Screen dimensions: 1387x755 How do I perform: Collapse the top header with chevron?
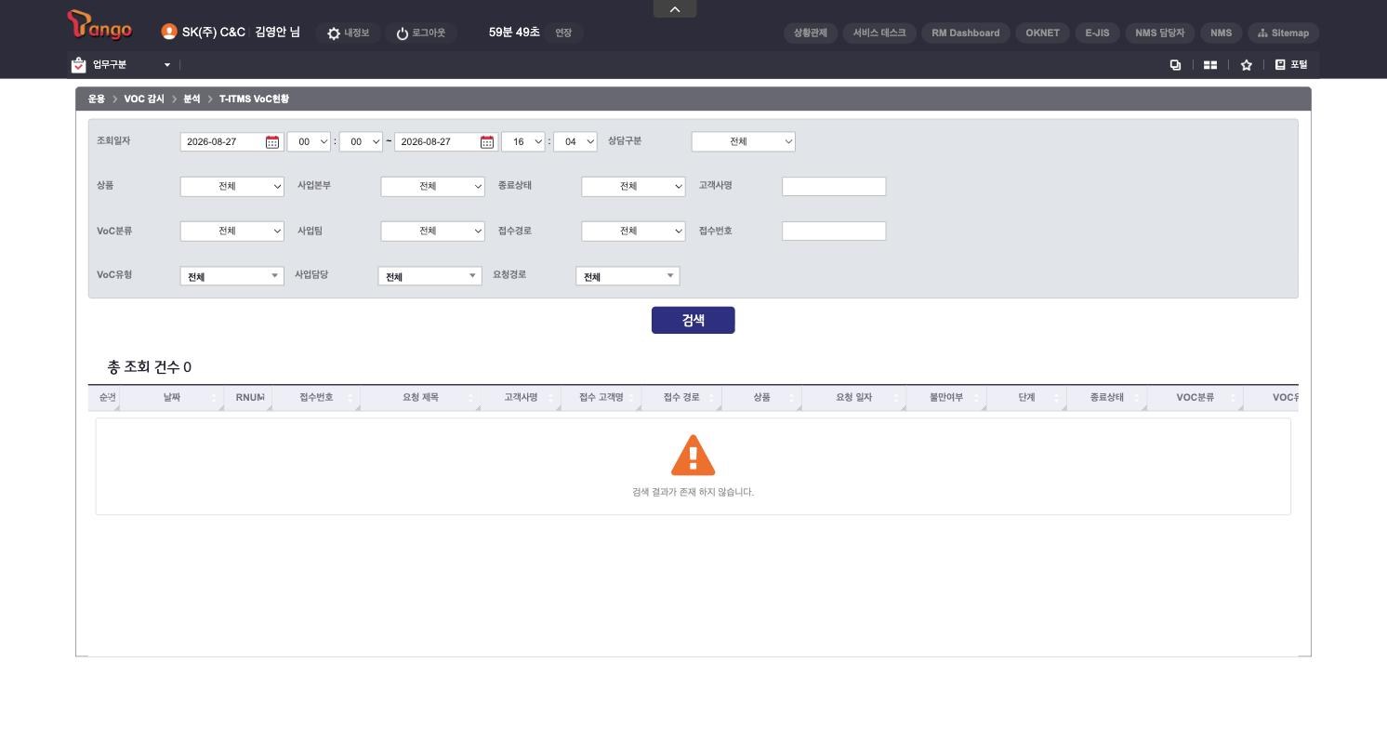pyautogui.click(x=675, y=8)
